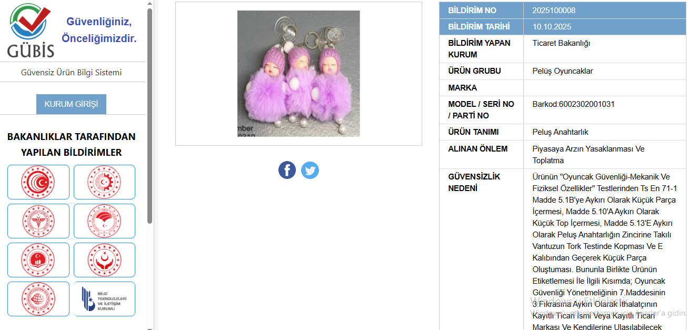688x330 pixels.
Task: Open Bilgi Teknolojileri ve İletişim Kurumu notifications
Action: tap(104, 299)
